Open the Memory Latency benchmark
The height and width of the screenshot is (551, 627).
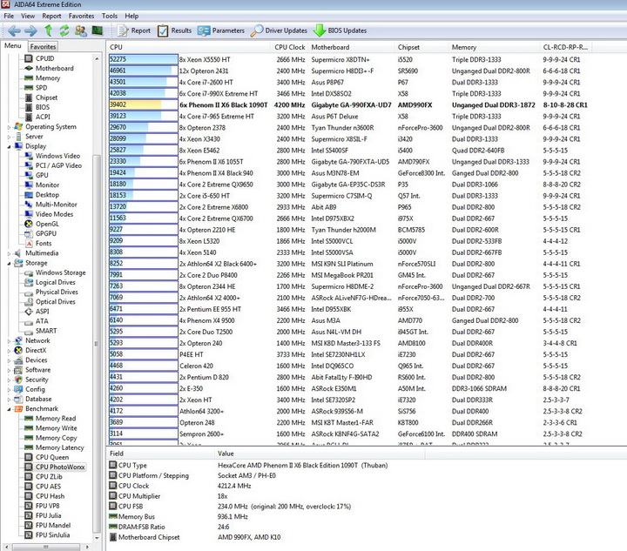(59, 447)
